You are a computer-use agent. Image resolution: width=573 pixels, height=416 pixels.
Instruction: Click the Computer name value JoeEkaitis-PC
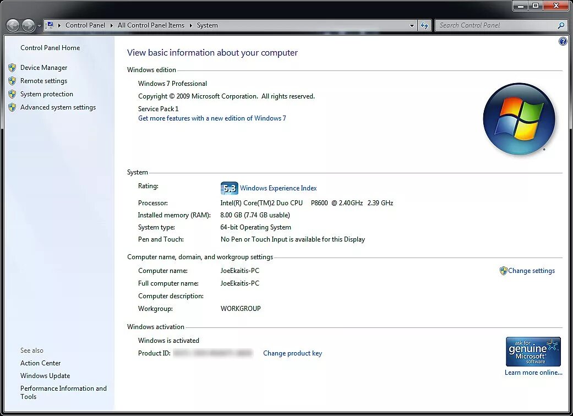pos(240,271)
